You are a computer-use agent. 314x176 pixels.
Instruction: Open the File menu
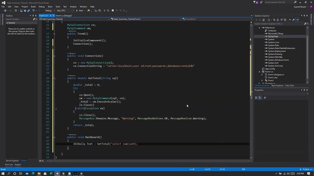(3, 6)
